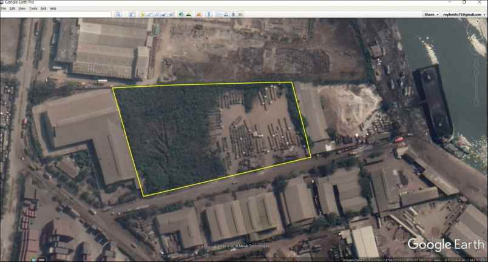Expand the Share dropdown
Viewport: 488px width, 262px height.
click(x=431, y=14)
